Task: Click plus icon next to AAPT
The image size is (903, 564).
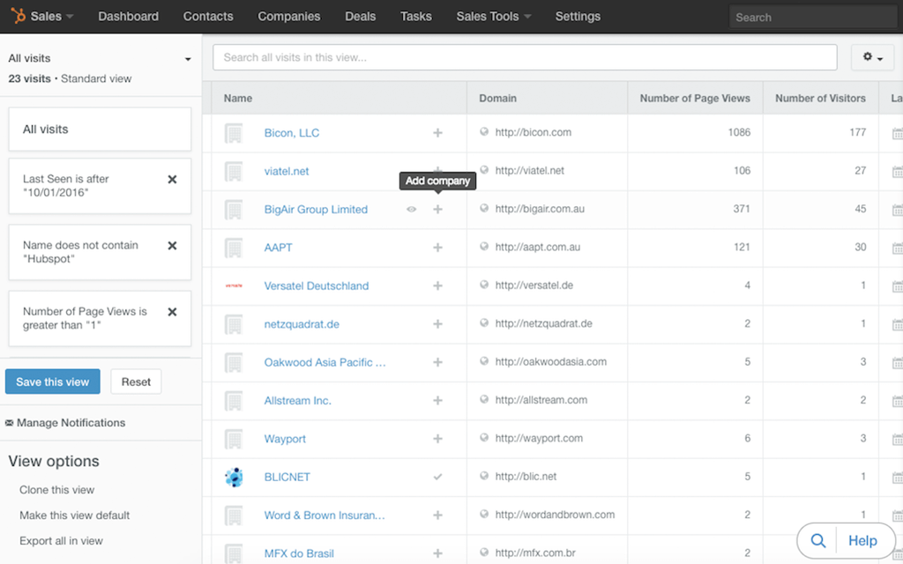Action: (x=437, y=248)
